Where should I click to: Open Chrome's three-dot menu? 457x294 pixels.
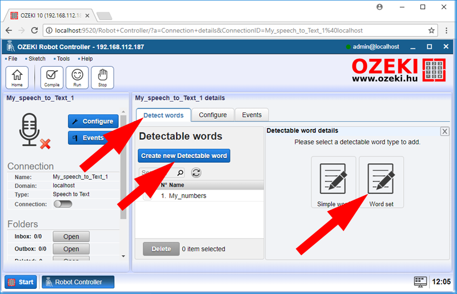pyautogui.click(x=446, y=30)
